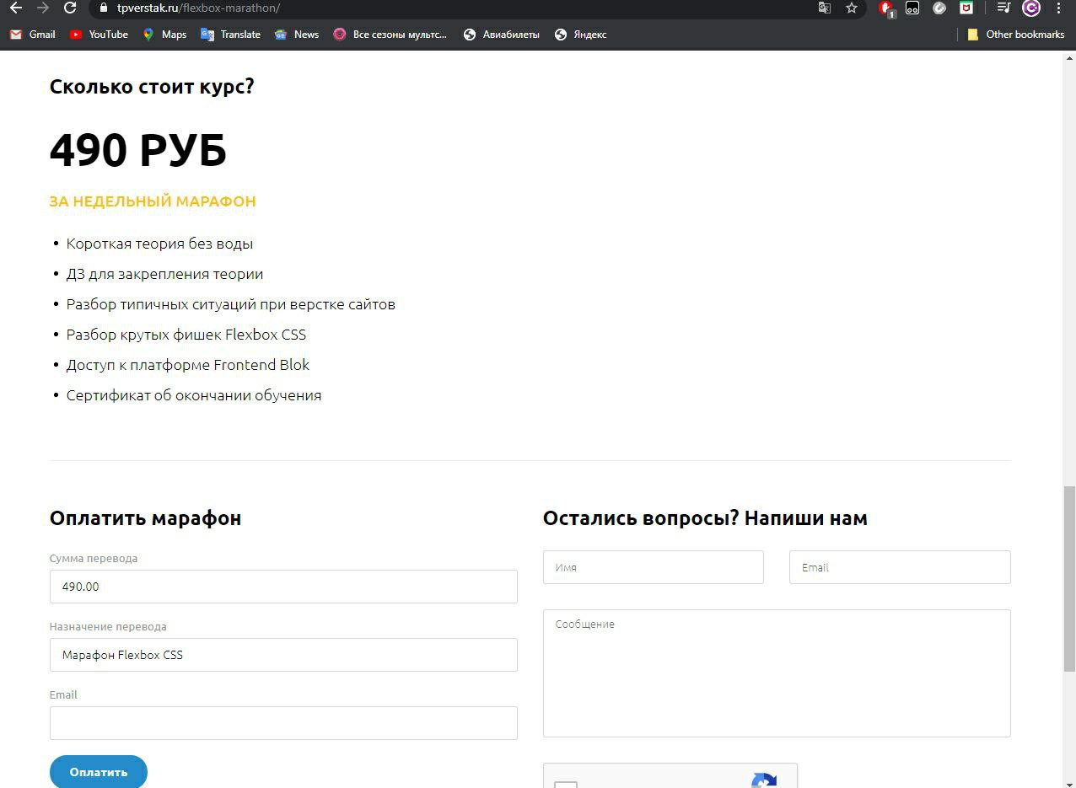Go back using the browser back arrow
1076x788 pixels.
[15, 8]
